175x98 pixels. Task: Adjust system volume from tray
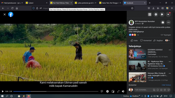click(154, 96)
